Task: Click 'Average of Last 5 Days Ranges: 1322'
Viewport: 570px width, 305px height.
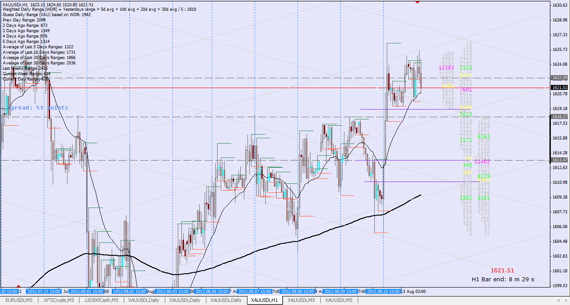Action: [38, 47]
